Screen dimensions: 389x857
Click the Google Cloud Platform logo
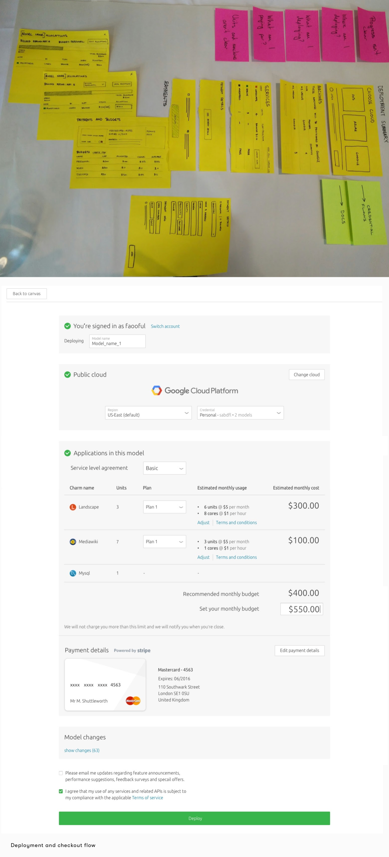(195, 391)
